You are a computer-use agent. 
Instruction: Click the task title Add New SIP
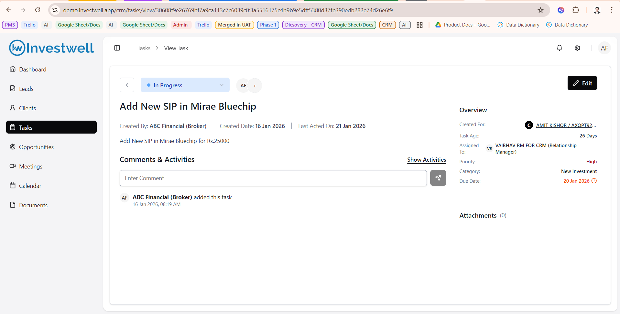pyautogui.click(x=188, y=106)
